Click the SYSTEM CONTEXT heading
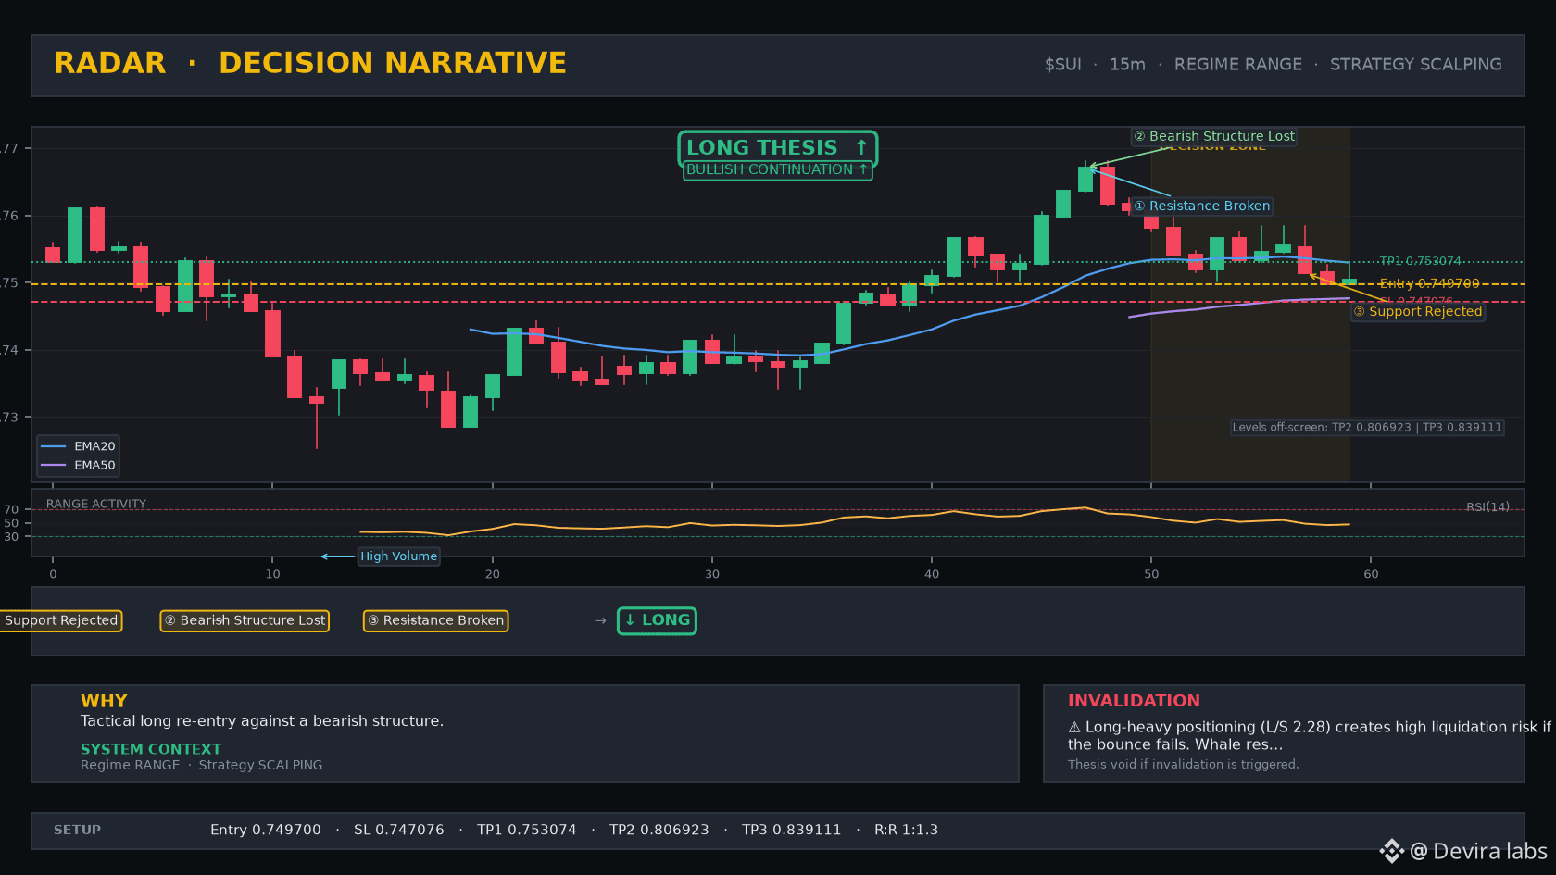 (151, 749)
